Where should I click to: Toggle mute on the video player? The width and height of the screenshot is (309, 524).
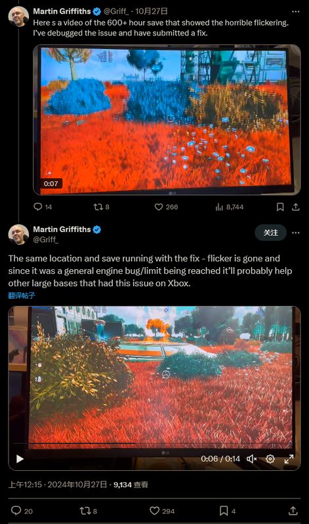pyautogui.click(x=251, y=459)
